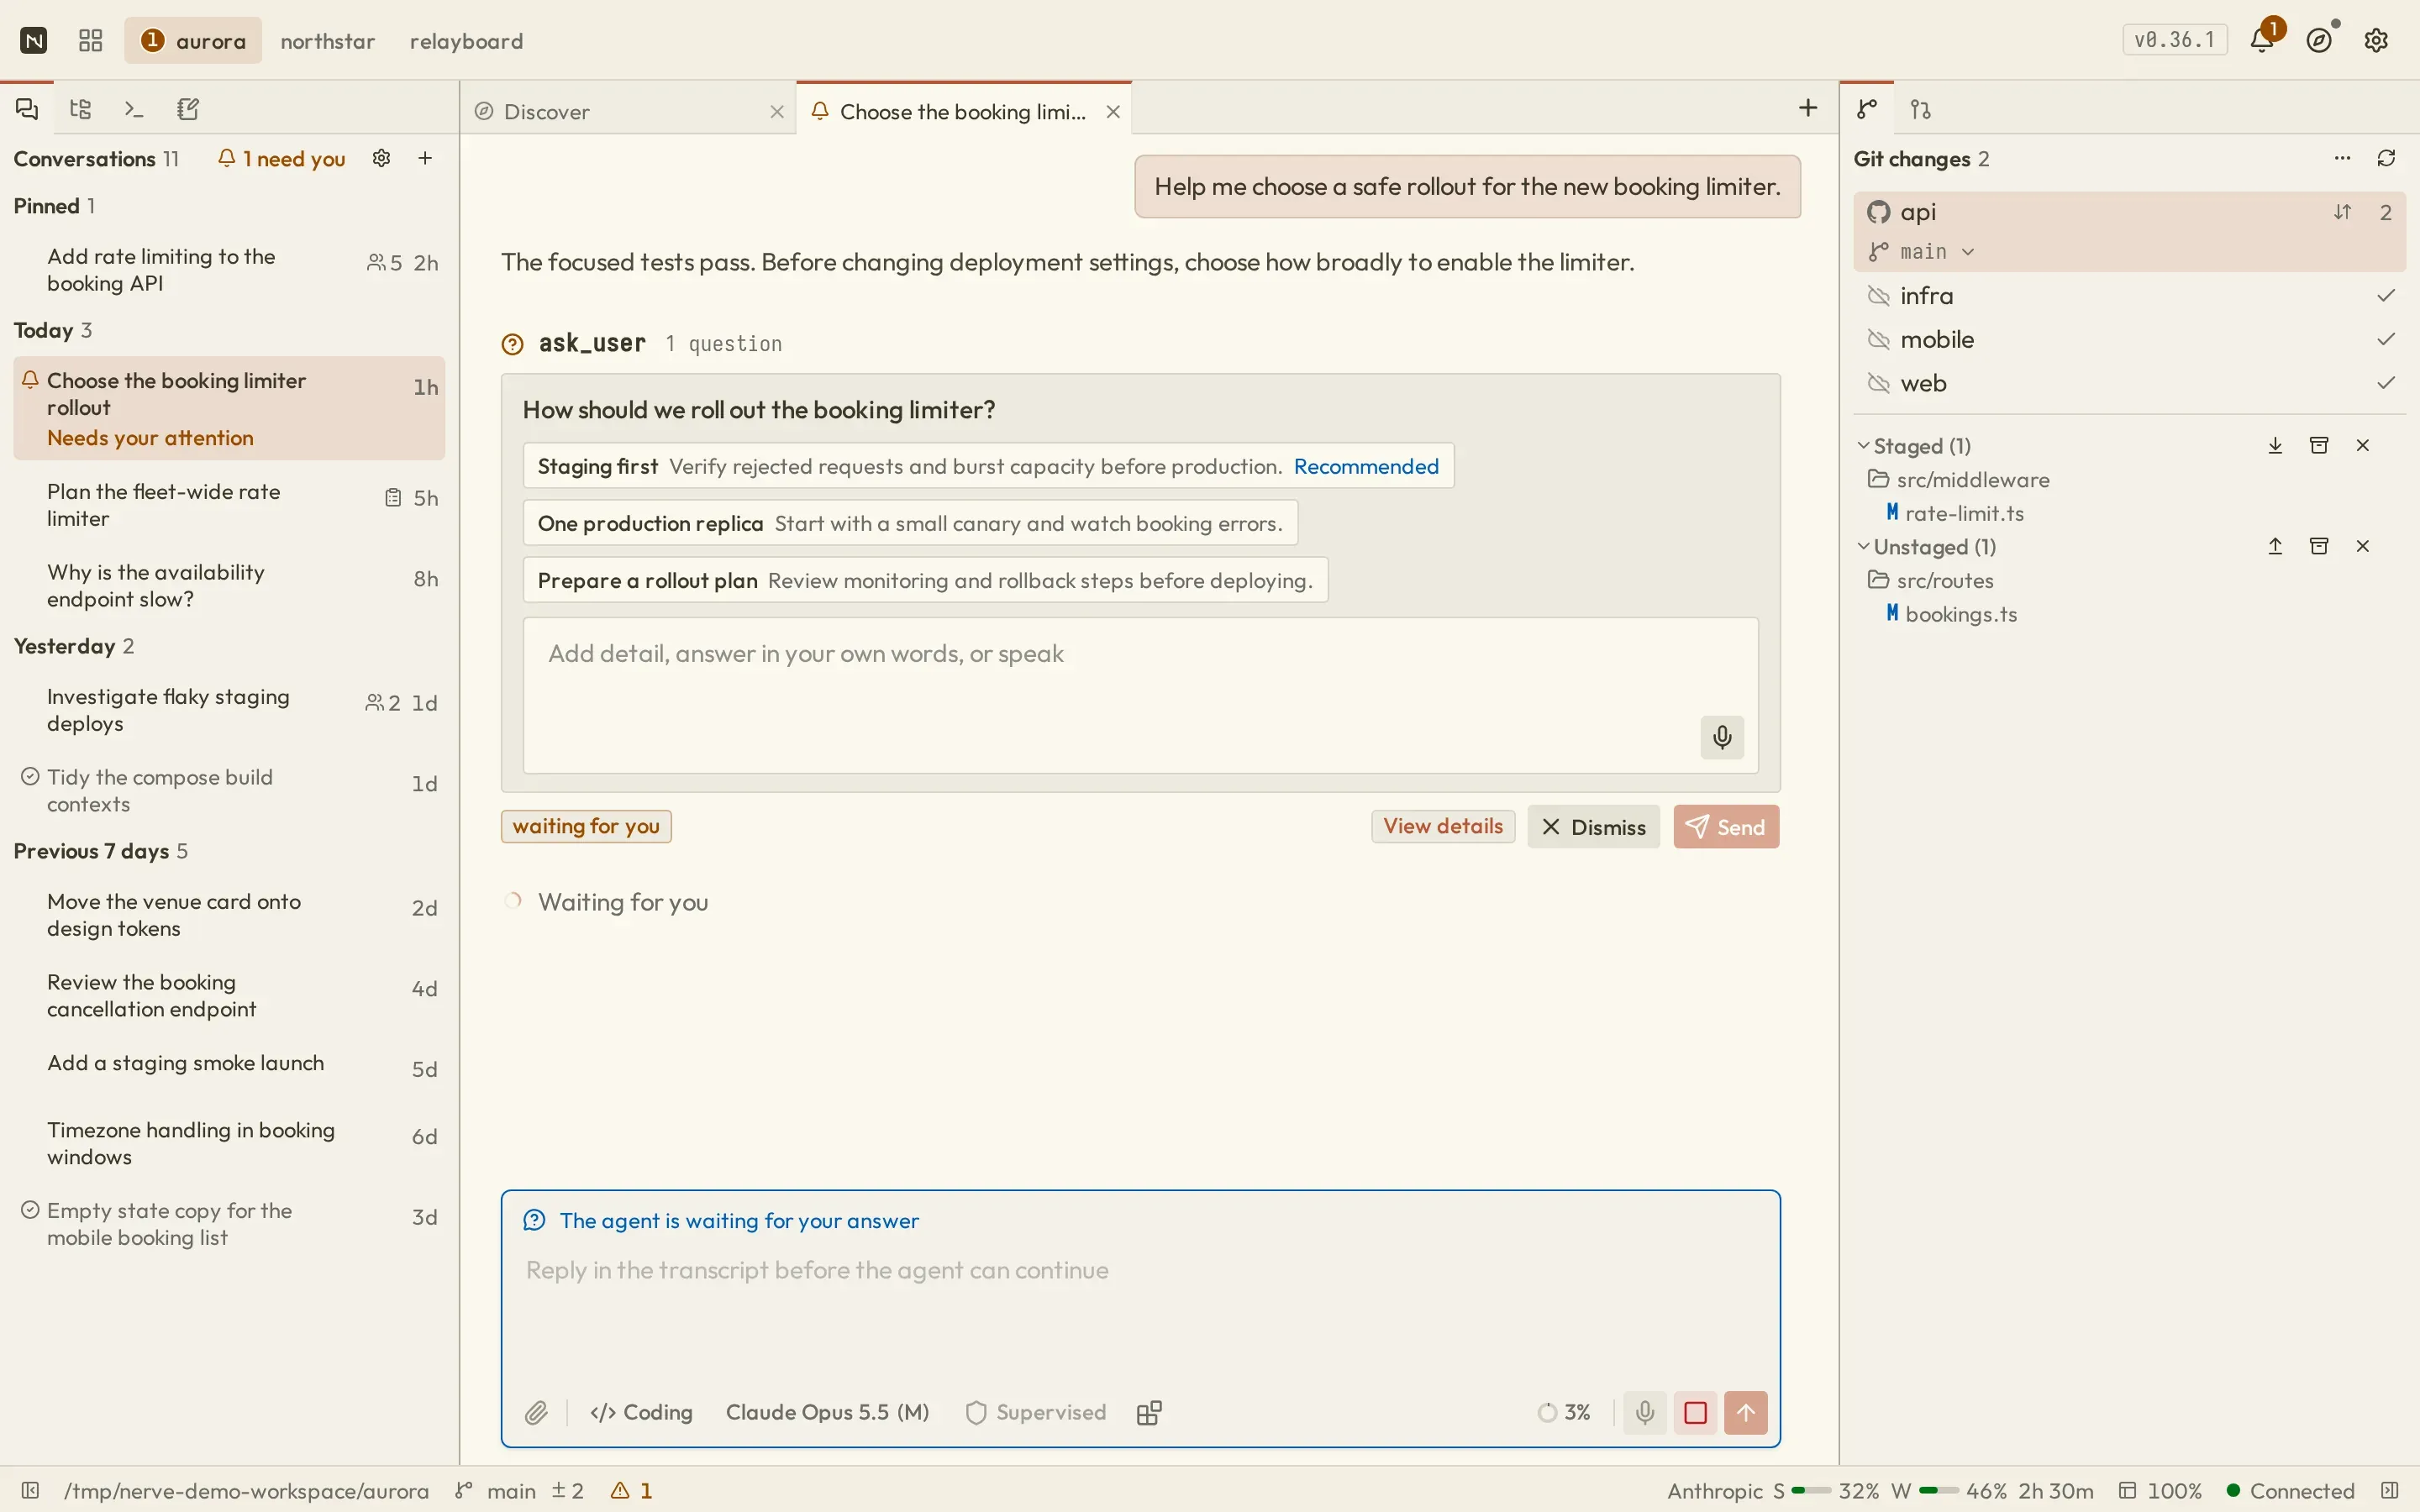The image size is (2420, 1512).
Task: Dismiss the ask_user question
Action: [1593, 827]
